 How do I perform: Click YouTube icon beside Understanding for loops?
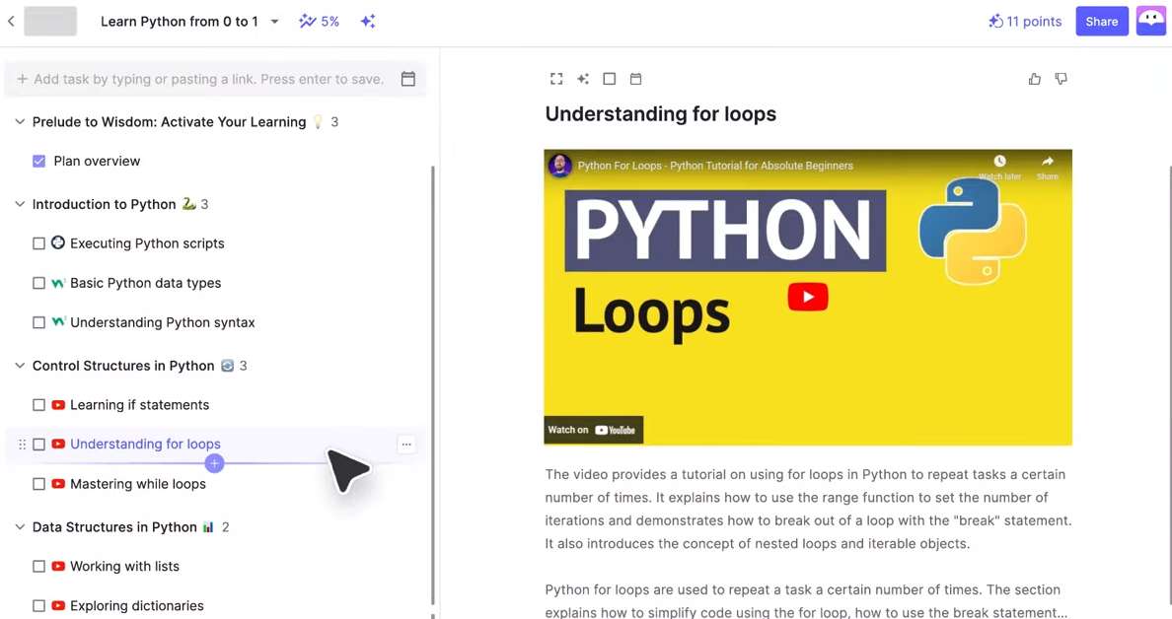58,445
